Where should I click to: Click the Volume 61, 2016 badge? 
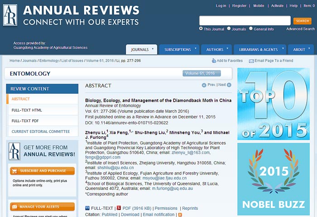[x=202, y=73]
